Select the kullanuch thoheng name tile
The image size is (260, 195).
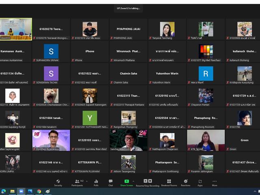[x=243, y=52]
